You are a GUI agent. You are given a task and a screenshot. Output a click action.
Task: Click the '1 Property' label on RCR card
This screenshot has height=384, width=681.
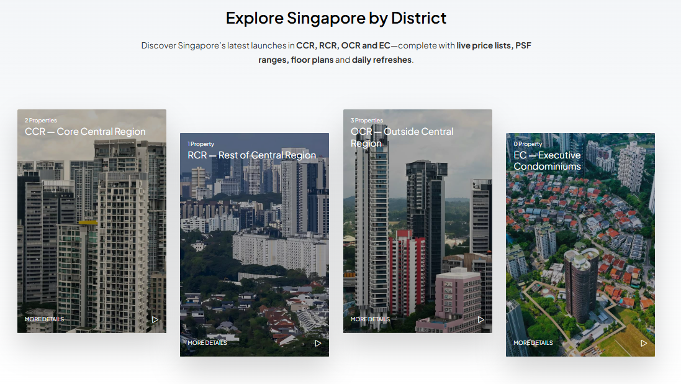(x=201, y=144)
